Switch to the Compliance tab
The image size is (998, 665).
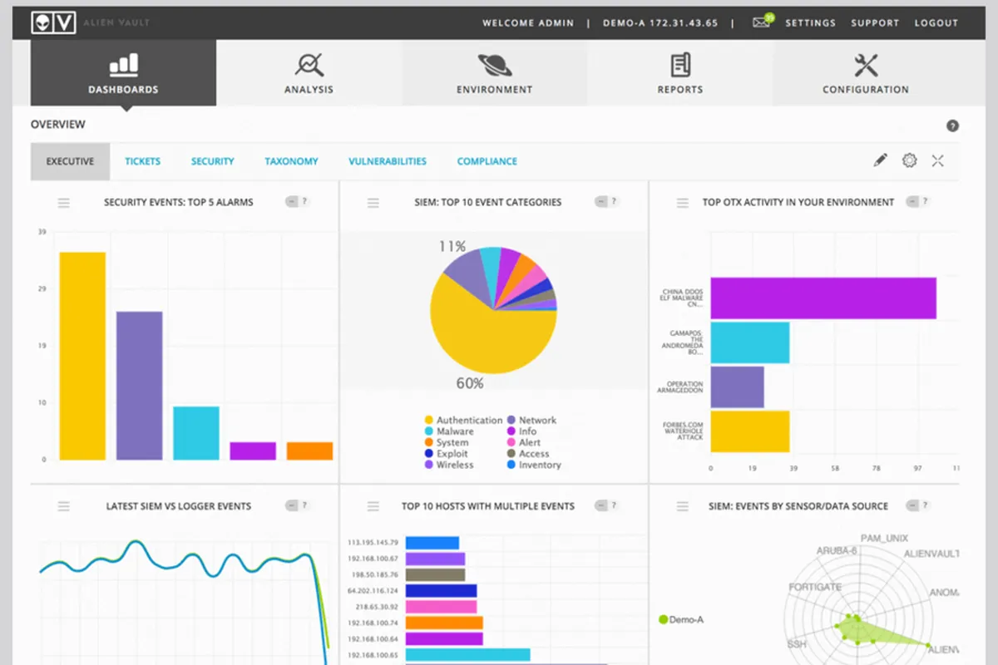(x=487, y=161)
